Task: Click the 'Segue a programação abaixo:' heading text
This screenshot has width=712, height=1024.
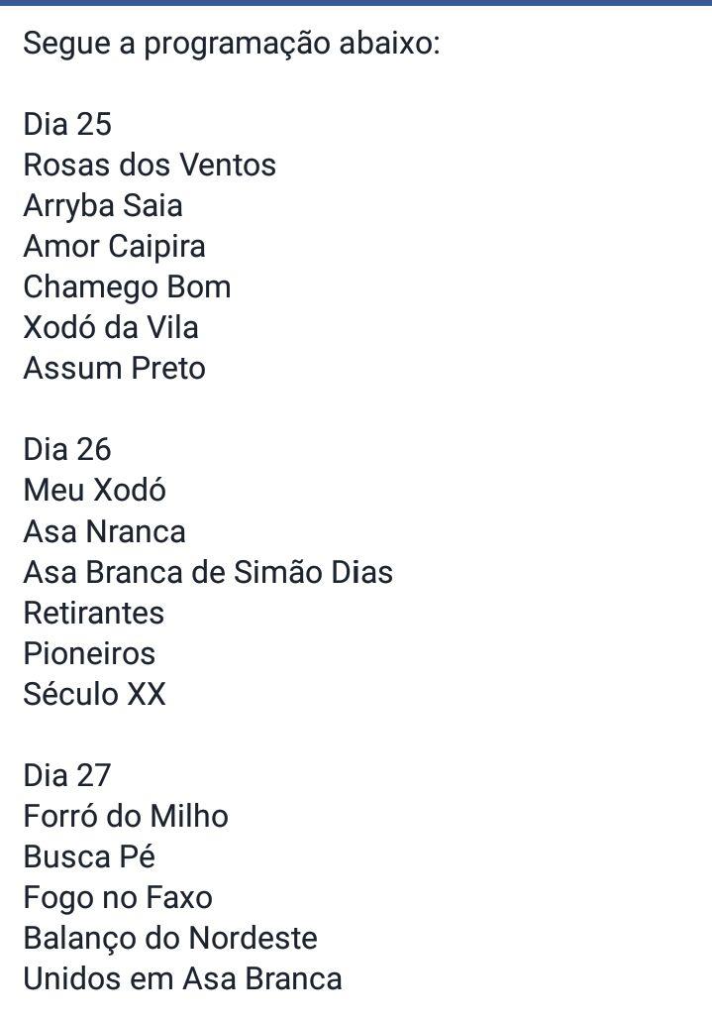Action: (231, 44)
